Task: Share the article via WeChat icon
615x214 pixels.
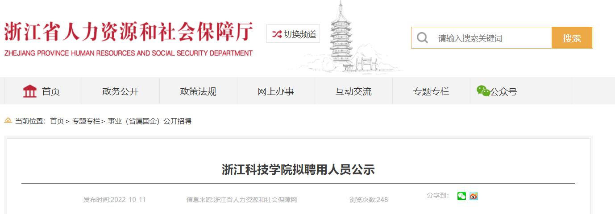Action: [461, 196]
